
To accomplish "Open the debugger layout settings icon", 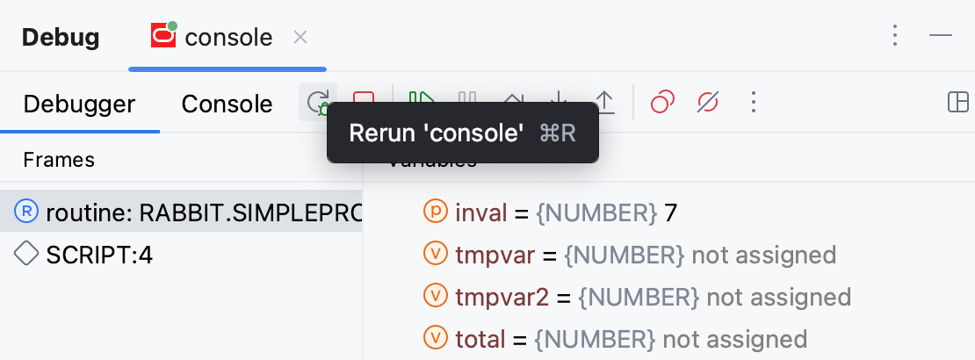I will pos(957,103).
